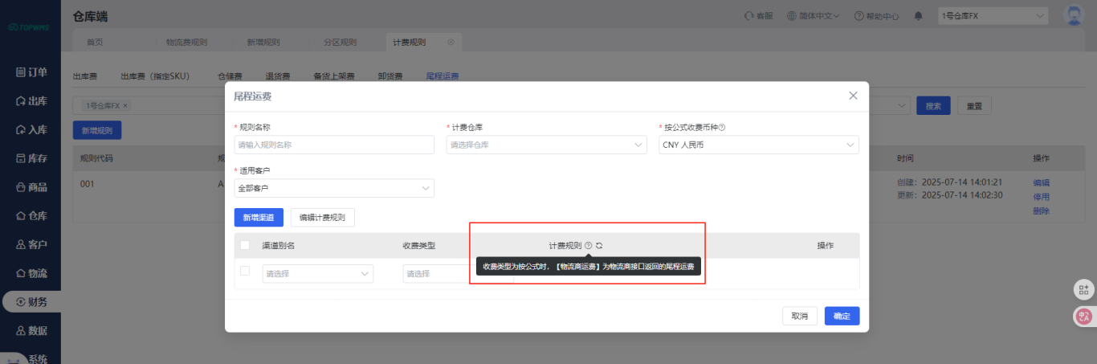Close the 尾程运费 dialog with X

(x=853, y=96)
